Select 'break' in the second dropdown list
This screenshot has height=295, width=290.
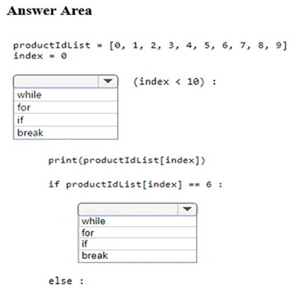[137, 256]
